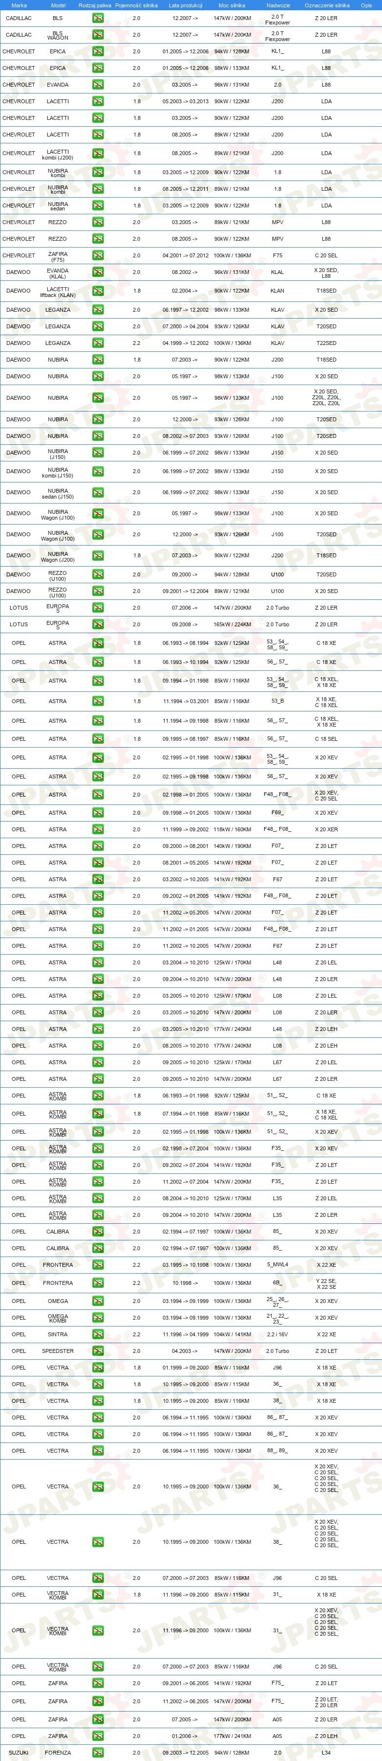Screen dimensions: 382x1761
Task: Select the '104kW / 141KM' power cell
Action: tap(232, 1334)
